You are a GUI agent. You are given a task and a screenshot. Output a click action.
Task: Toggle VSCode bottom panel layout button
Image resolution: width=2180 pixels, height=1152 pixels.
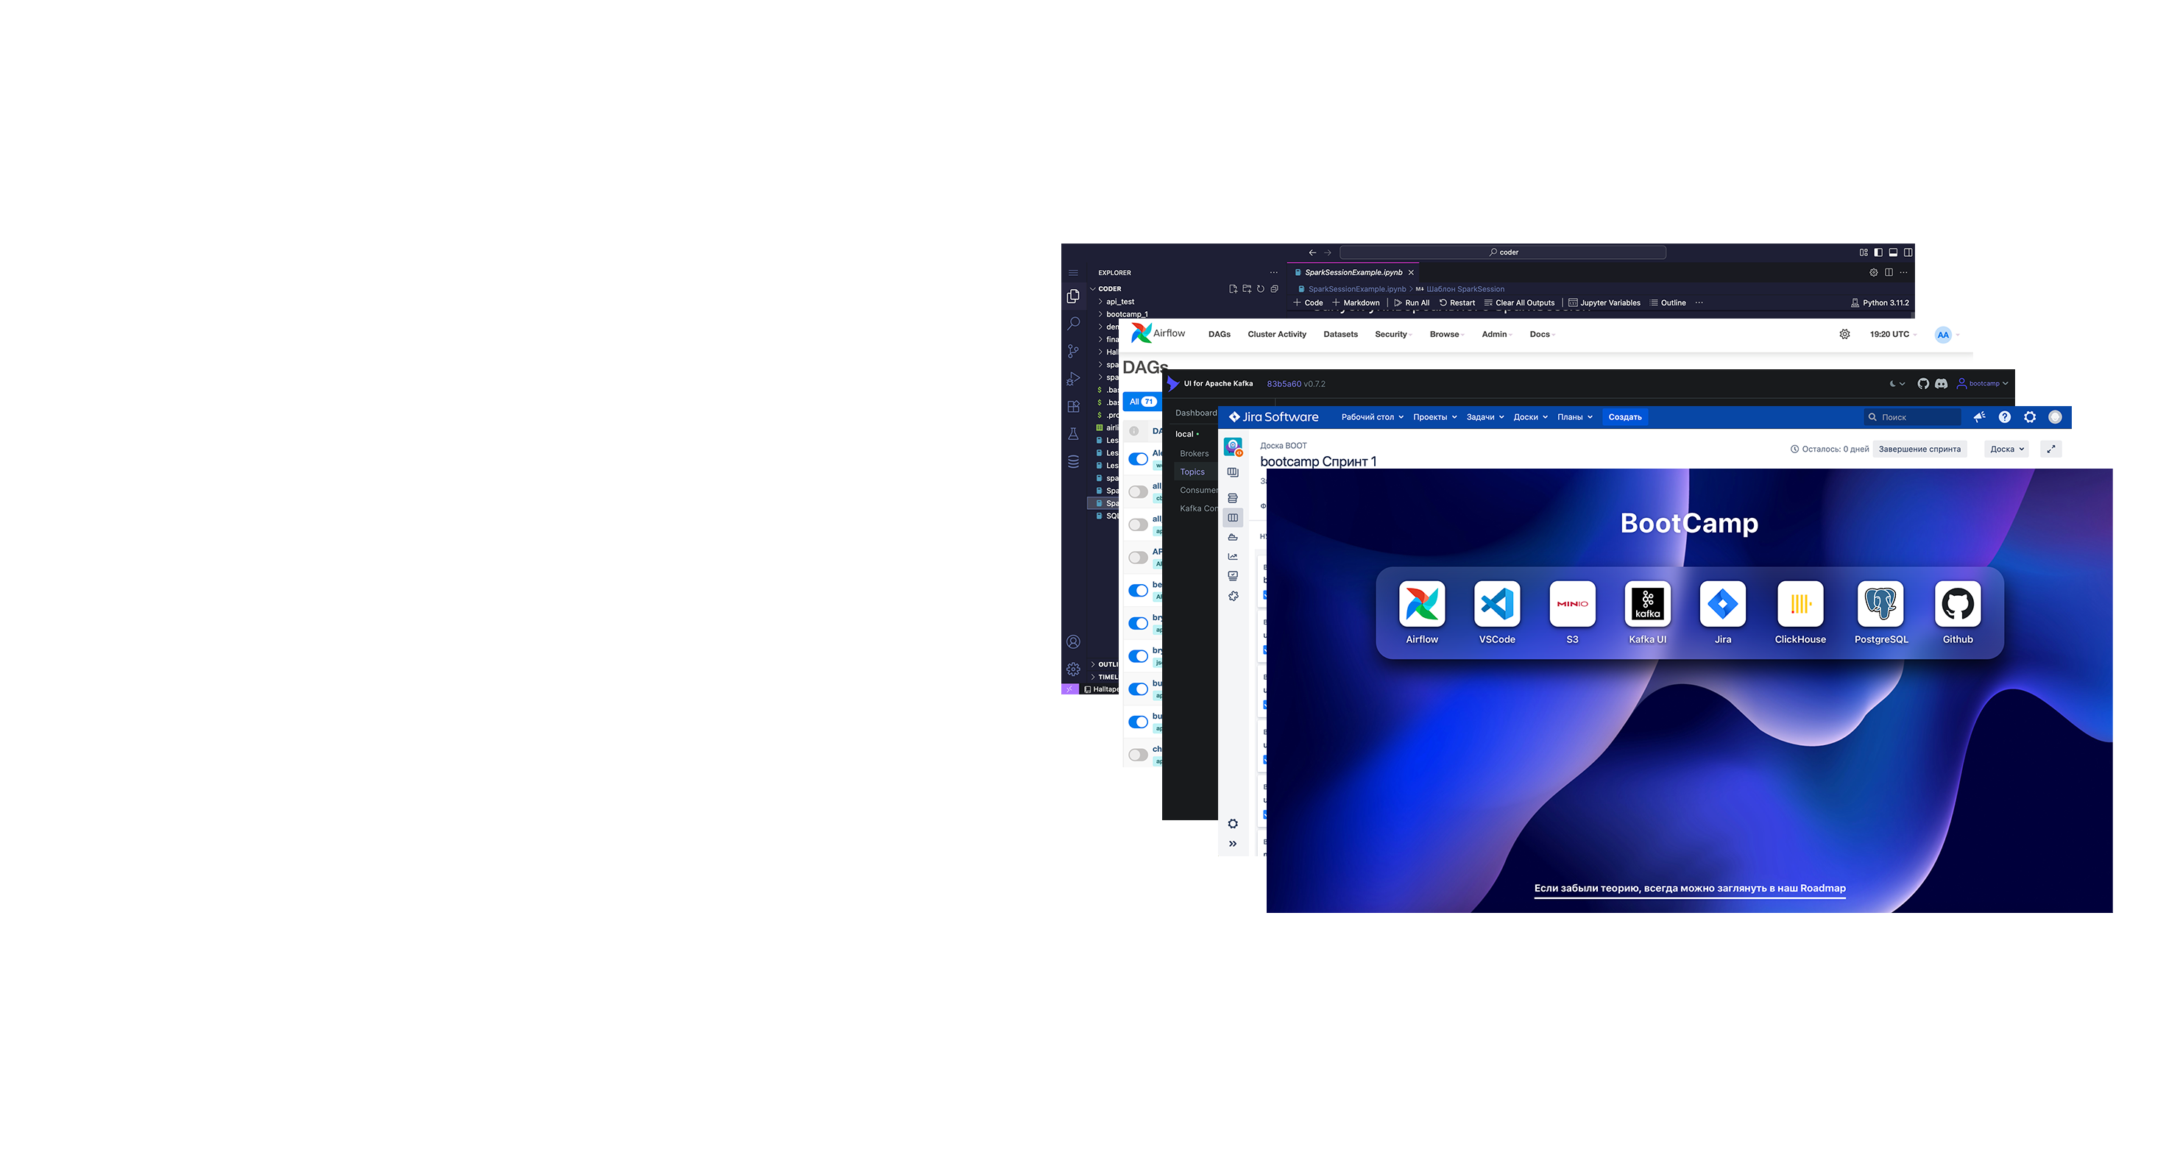click(1893, 252)
